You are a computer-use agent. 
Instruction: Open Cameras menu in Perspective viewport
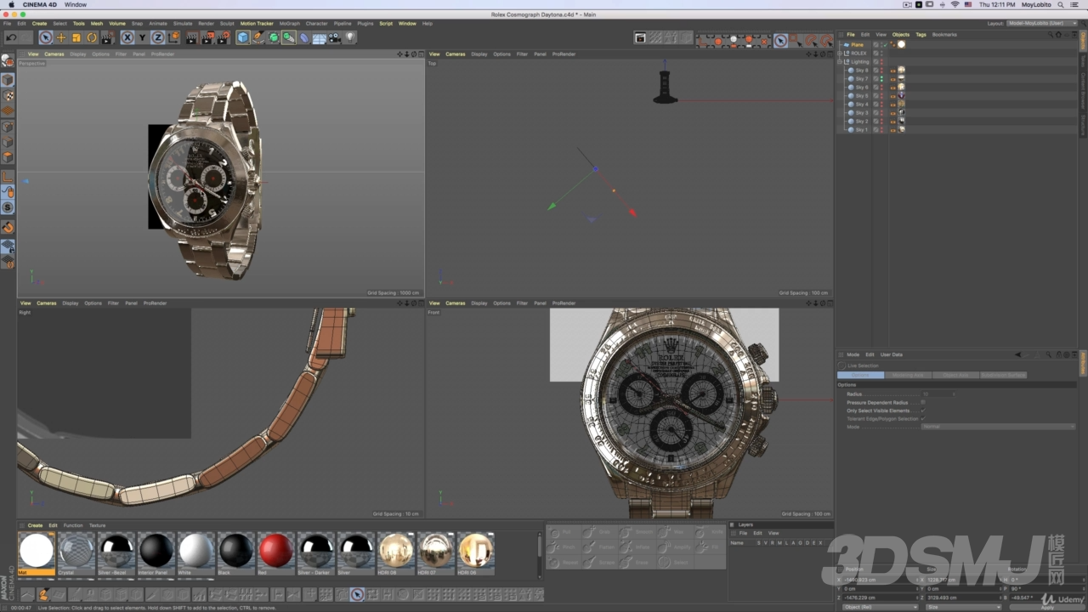click(x=54, y=54)
